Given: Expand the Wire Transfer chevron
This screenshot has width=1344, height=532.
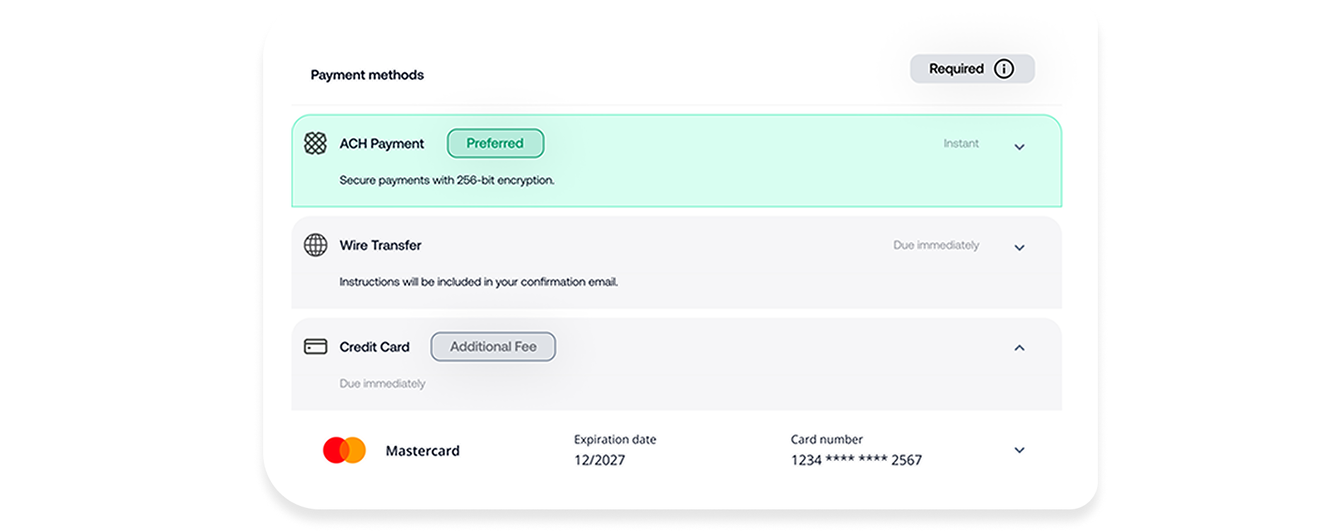Looking at the screenshot, I should (1019, 248).
